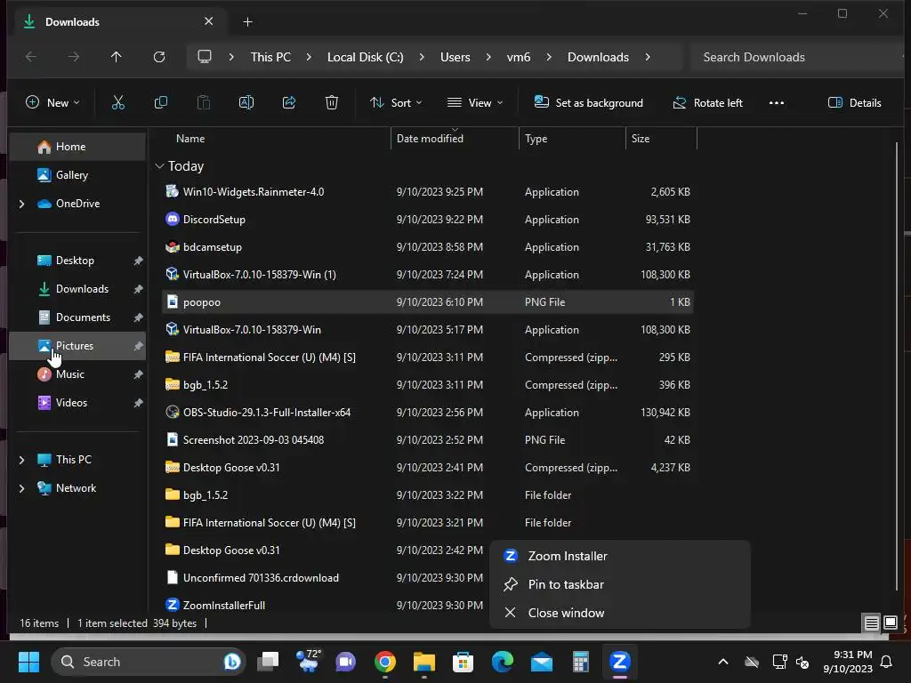Open See more three-dots menu
Image resolution: width=911 pixels, height=683 pixels.
point(776,103)
